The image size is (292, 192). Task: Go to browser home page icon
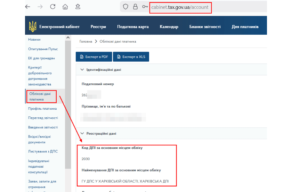65,7
